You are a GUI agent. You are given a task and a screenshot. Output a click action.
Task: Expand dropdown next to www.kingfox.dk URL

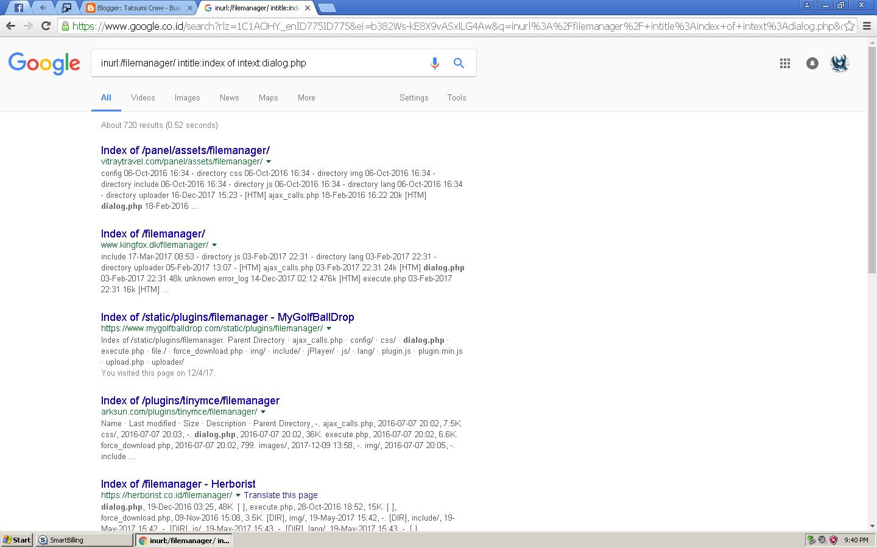click(x=214, y=245)
